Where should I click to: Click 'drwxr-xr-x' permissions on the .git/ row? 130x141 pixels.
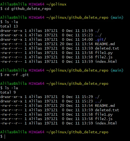11,40
